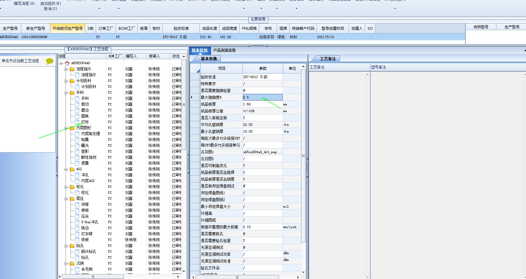Click the red home icon beside AB5ES004A0
This screenshot has height=279, width=526.
point(67,63)
